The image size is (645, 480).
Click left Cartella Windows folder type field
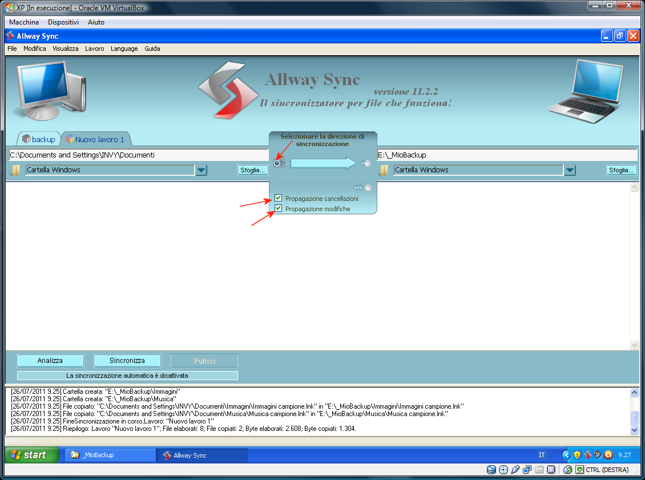(110, 170)
